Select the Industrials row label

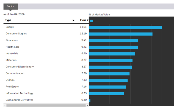pos(12,53)
